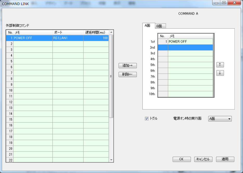Select the 1st POWER OFF entry in A面
This screenshot has height=173, width=243.
(190, 42)
